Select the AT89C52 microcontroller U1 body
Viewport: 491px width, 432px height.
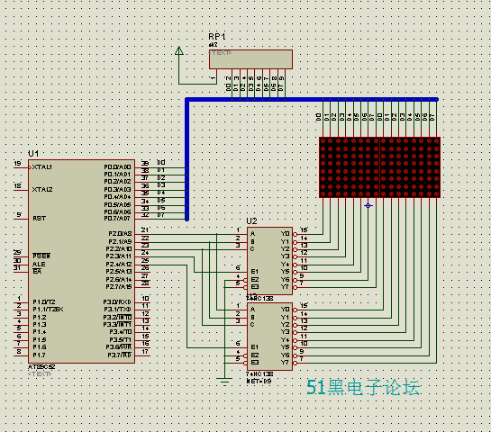81,262
